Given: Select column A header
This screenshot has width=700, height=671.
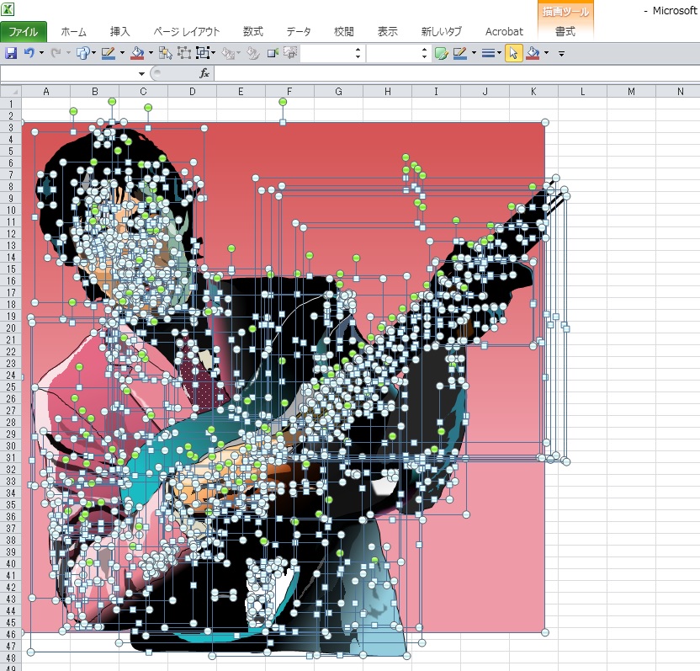Looking at the screenshot, I should [46, 92].
